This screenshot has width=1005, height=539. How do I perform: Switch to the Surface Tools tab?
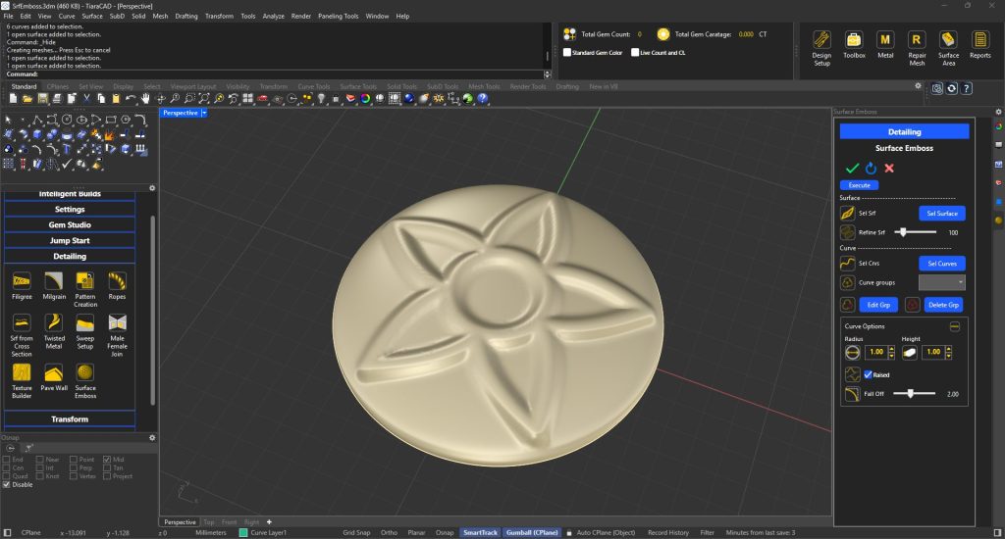[x=357, y=86]
